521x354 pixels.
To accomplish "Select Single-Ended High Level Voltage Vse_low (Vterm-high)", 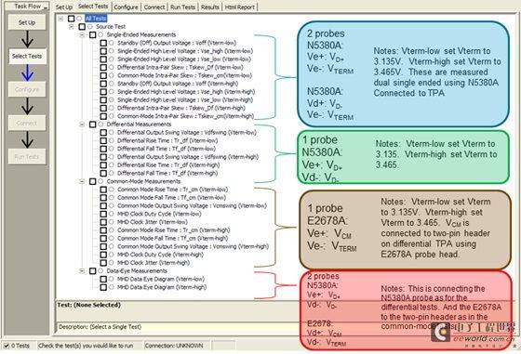I will [185, 99].
